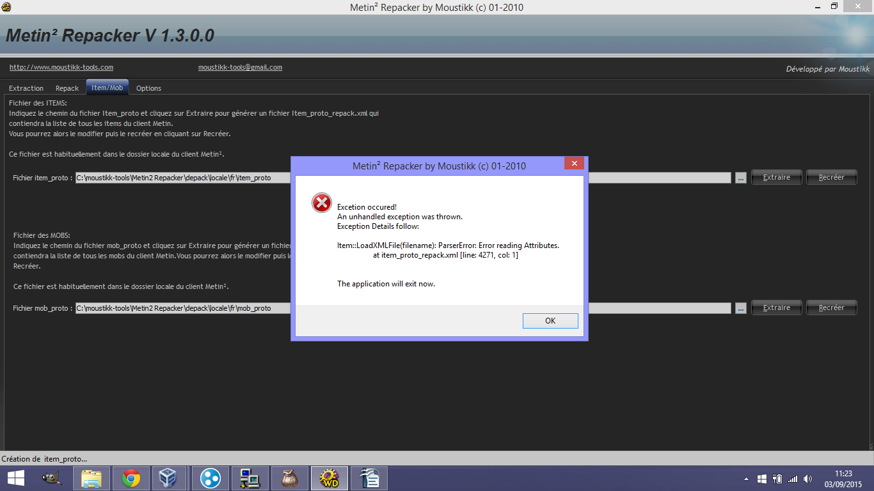Click the blue circle taskbar icon
The image size is (874, 491).
(211, 478)
